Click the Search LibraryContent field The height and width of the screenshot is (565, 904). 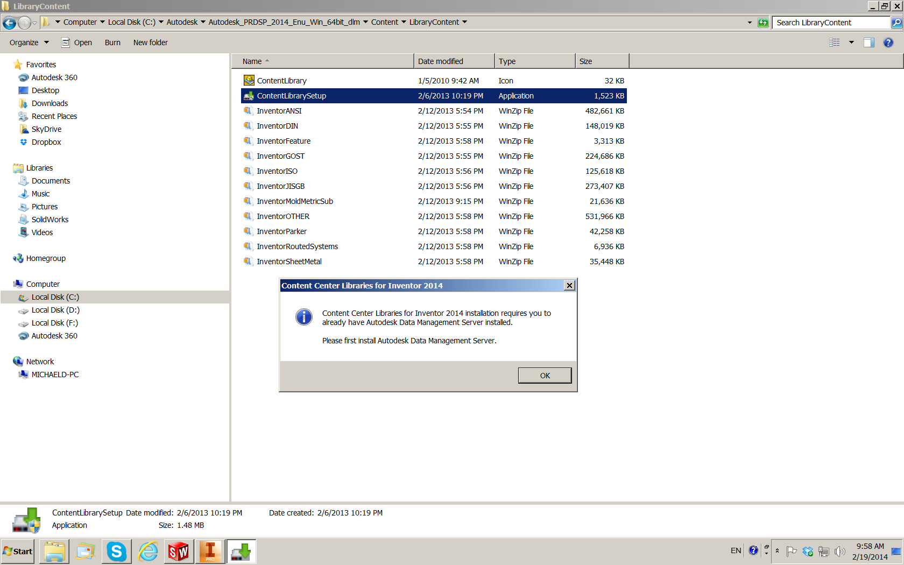(831, 23)
